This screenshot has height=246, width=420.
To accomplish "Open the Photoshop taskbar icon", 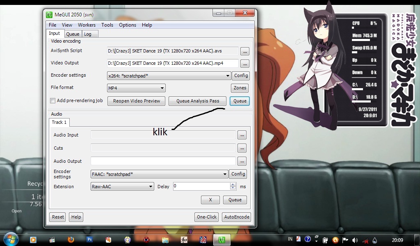I will [90, 239].
